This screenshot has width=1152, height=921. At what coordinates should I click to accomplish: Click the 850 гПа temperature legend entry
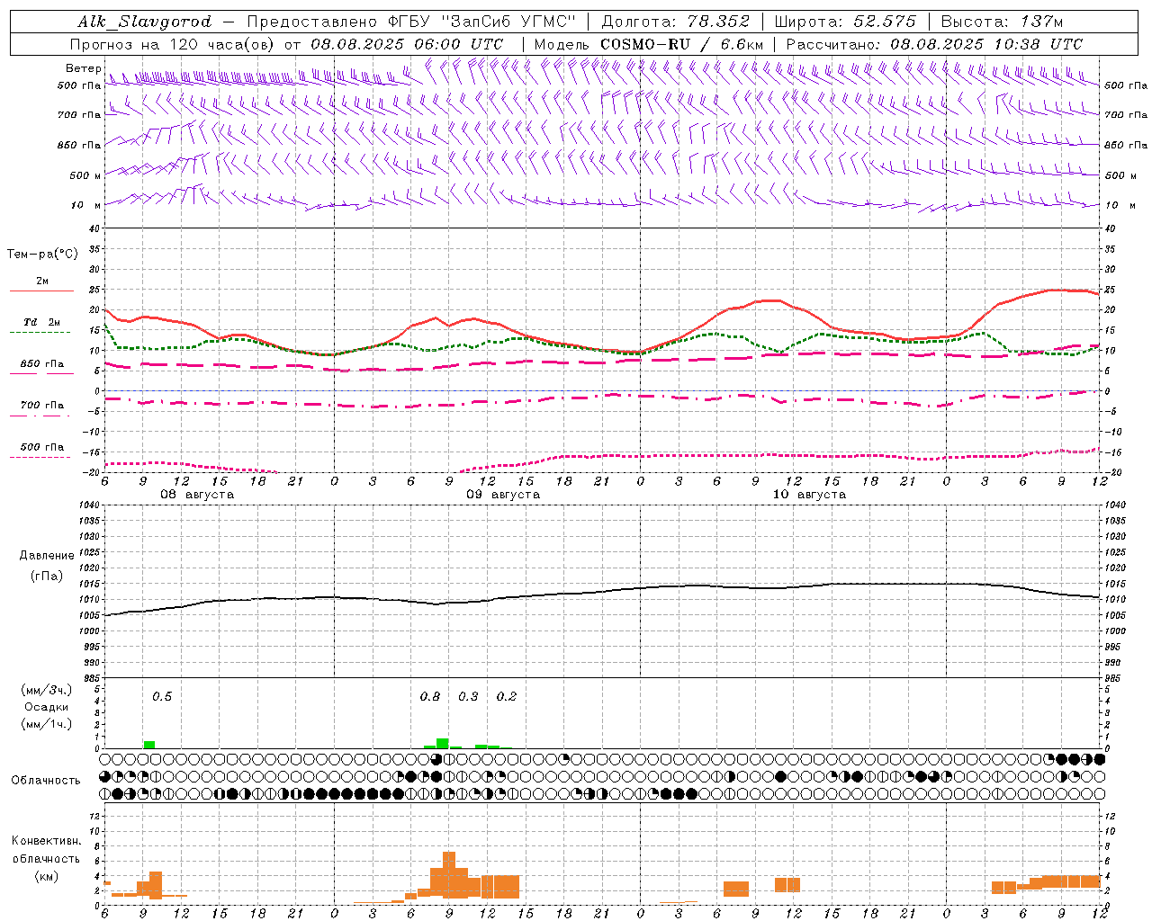coord(41,364)
